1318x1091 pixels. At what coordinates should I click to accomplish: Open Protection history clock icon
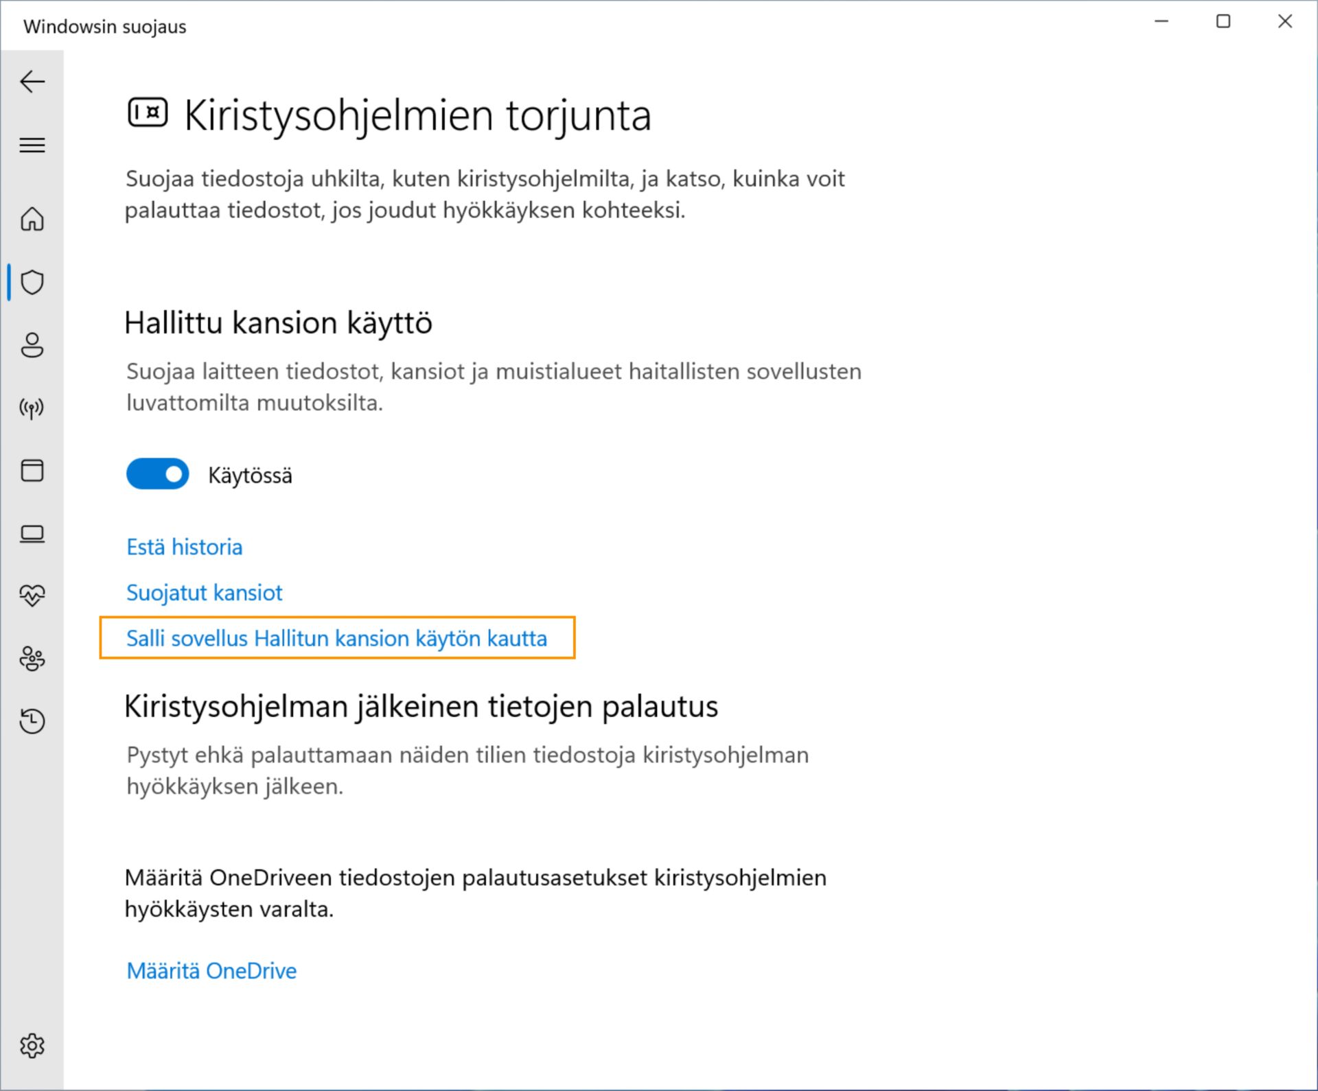coord(32,721)
